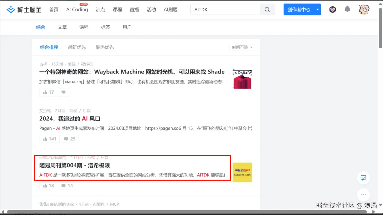Open 活动 in the top navigation
The image size is (383, 215).
pos(151,10)
